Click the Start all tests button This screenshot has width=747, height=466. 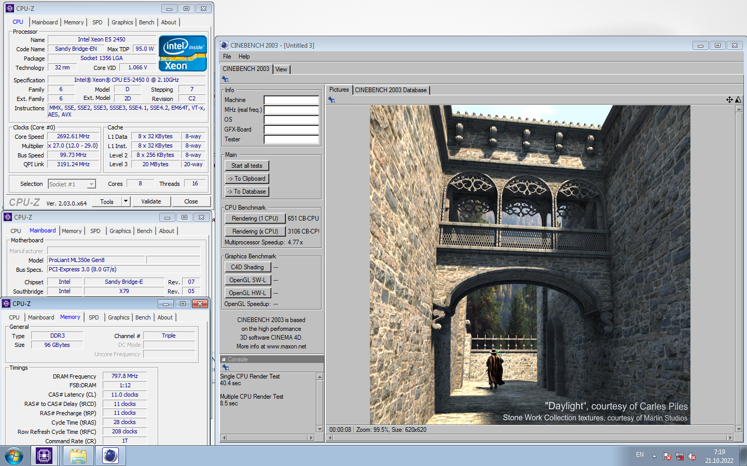click(247, 166)
